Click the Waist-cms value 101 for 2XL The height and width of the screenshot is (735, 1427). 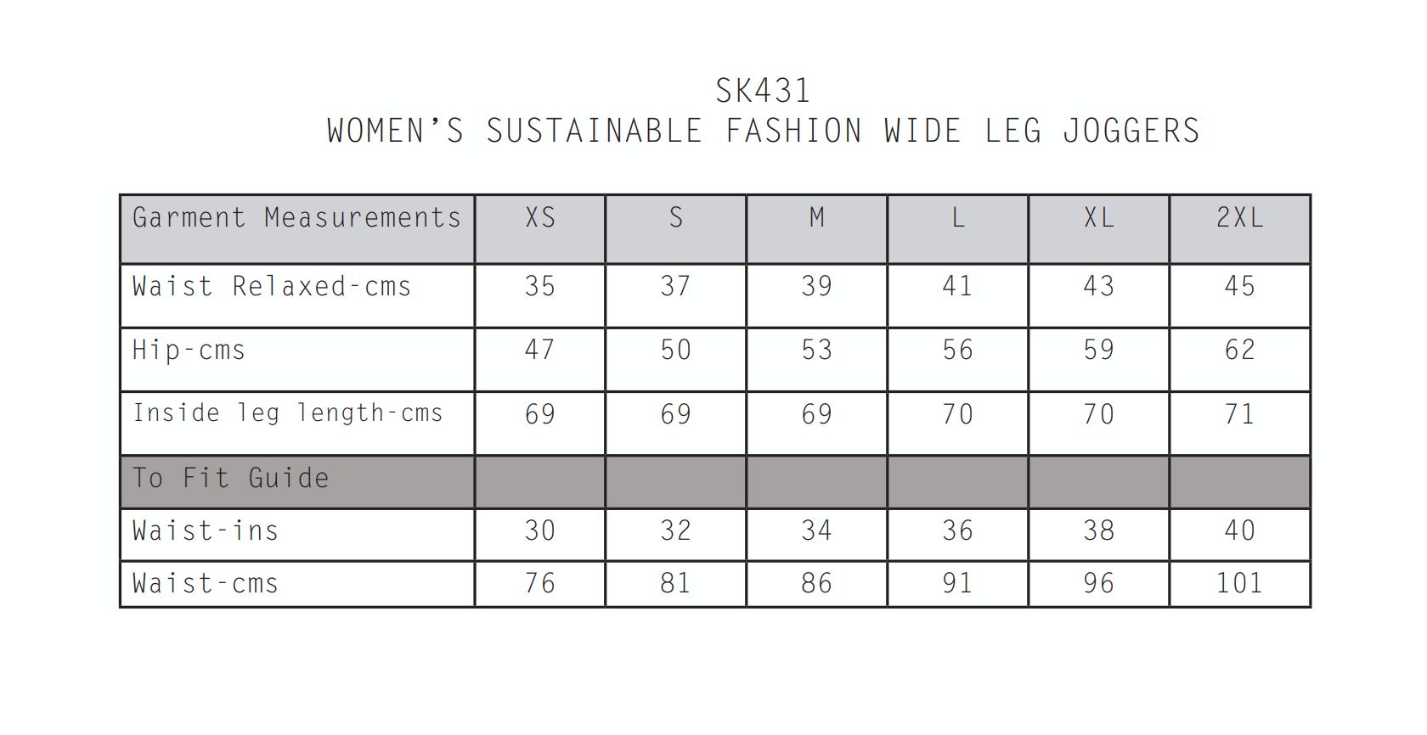[1240, 584]
